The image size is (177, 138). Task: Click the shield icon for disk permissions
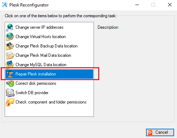(10, 83)
